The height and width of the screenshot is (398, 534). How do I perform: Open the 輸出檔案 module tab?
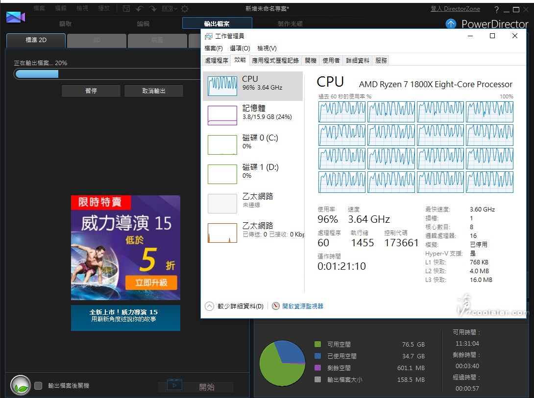(x=217, y=23)
